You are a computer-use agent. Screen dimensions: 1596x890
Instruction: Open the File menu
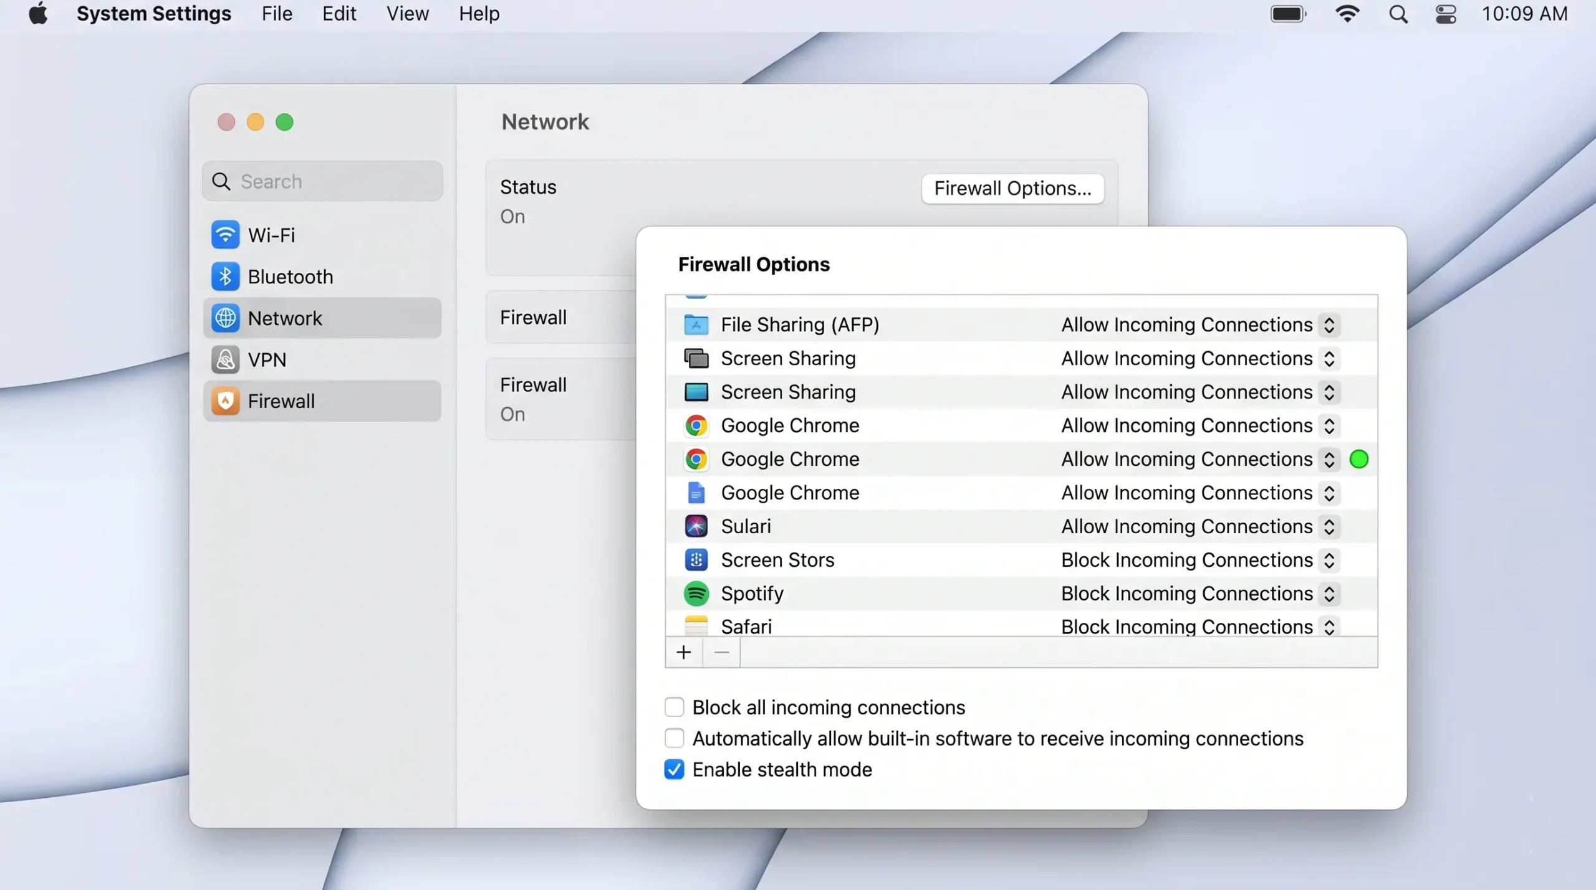[x=277, y=14]
